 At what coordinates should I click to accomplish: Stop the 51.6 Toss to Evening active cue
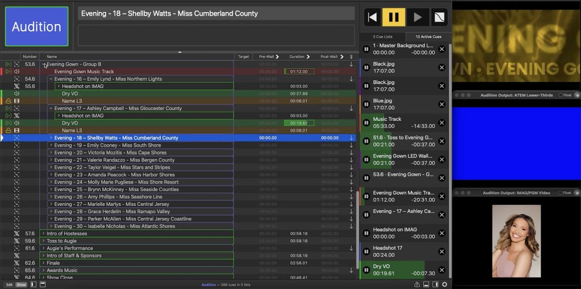point(441,141)
